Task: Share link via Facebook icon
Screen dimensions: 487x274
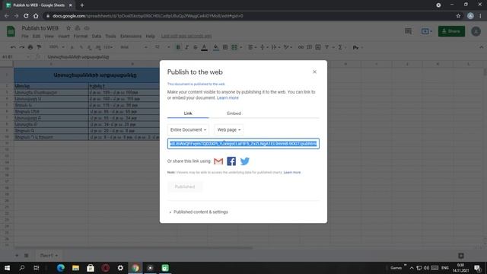Action: [x=231, y=161]
